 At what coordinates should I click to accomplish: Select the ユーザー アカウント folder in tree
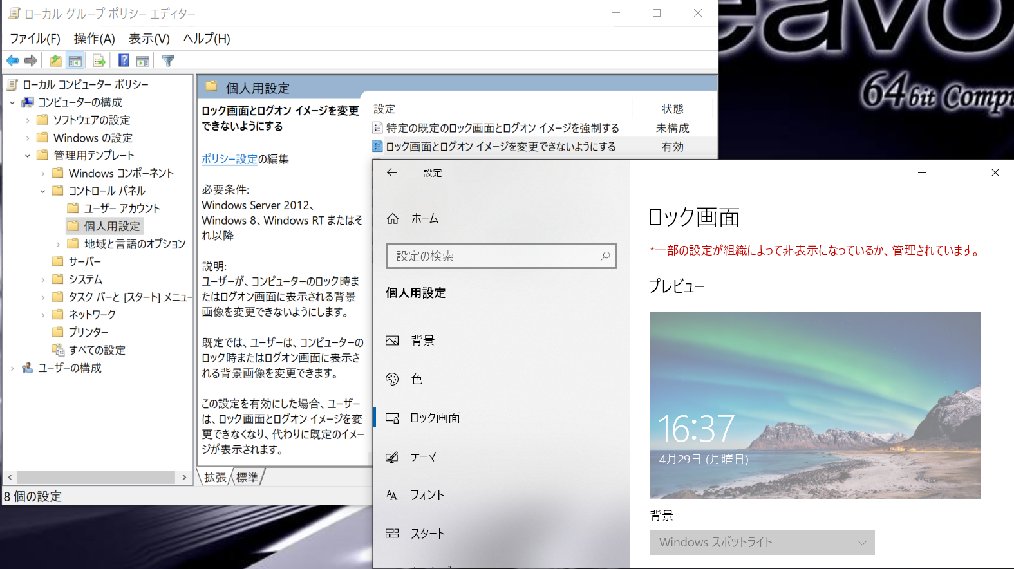pyautogui.click(x=122, y=209)
